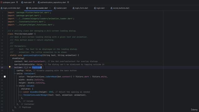Viewport: 199px width, 112px height.
Task: Click the openLoadingDialog method name
Action: 33,55
